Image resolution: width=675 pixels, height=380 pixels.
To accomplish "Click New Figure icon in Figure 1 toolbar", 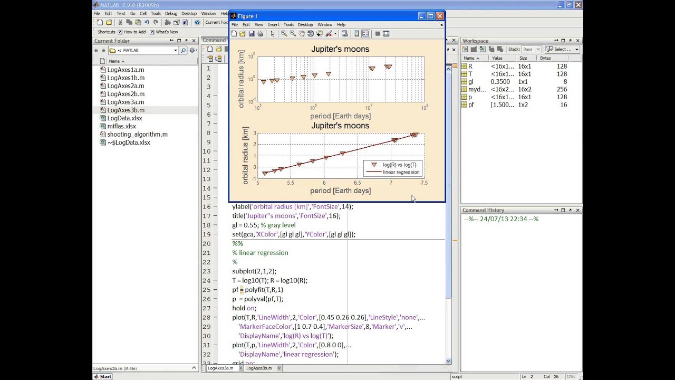I will 234,34.
